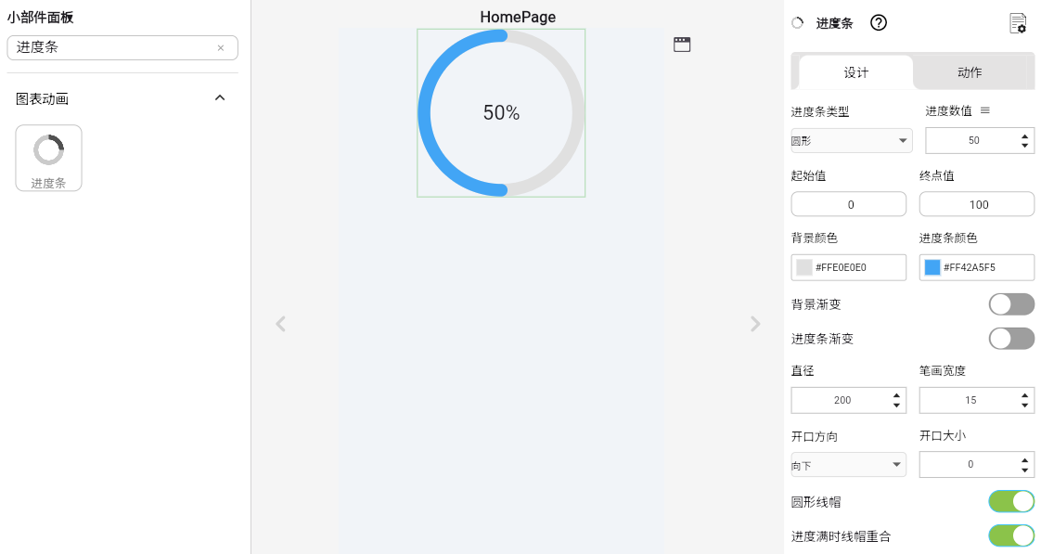1041x554 pixels.
Task: Switch to the 动作 tab
Action: [x=970, y=72]
